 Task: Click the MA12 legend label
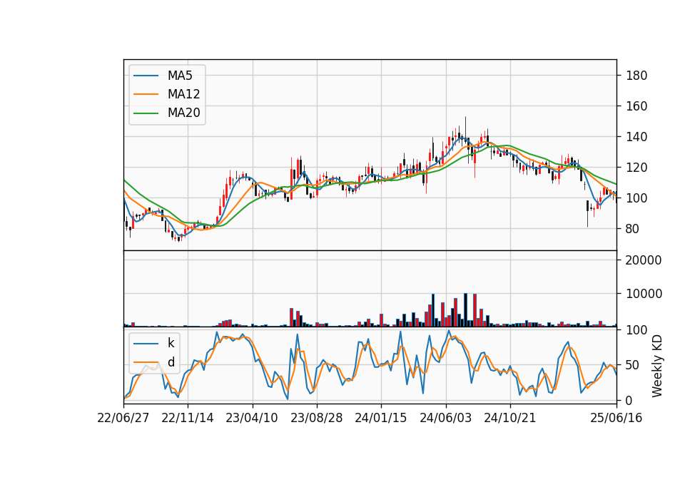point(183,94)
